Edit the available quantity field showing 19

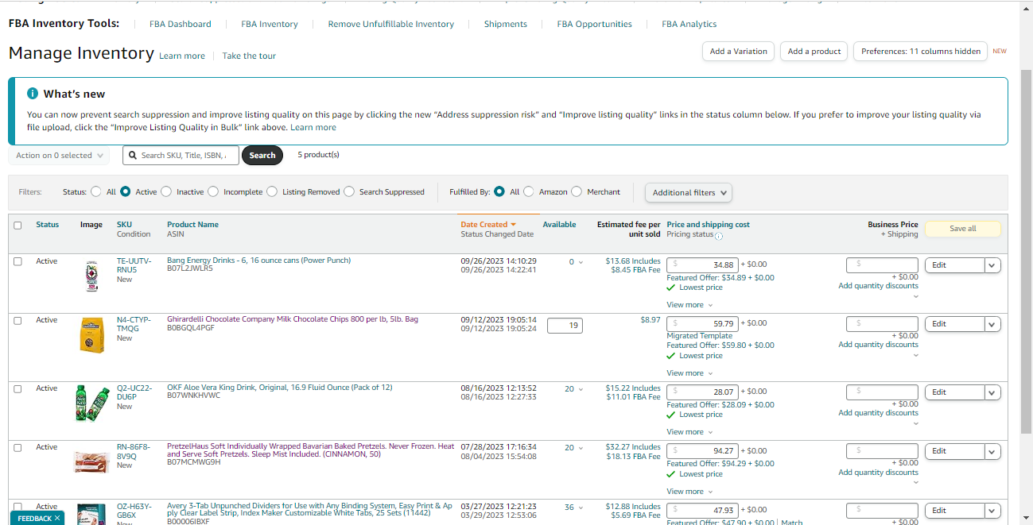565,324
